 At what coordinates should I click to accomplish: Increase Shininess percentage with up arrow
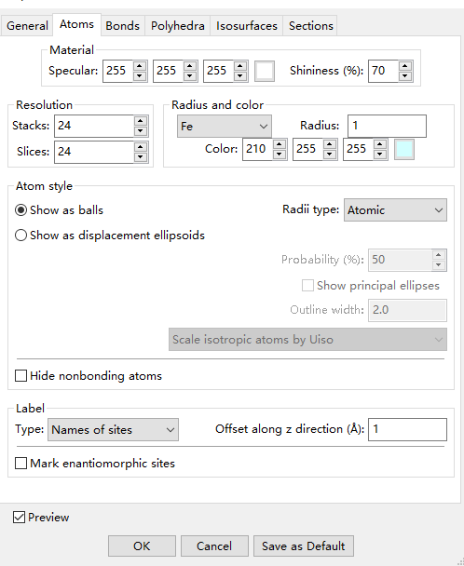click(x=405, y=66)
